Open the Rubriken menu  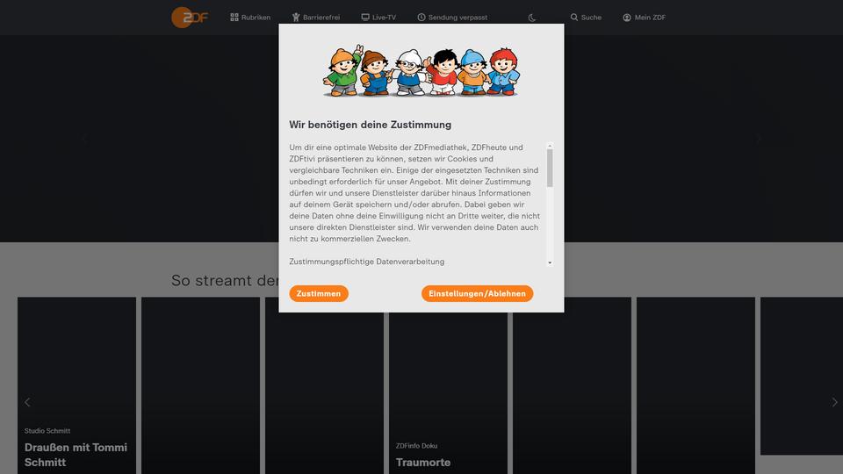(x=250, y=18)
